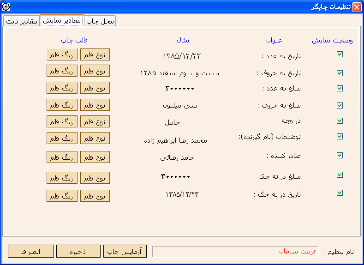Click the app icon in title bar

click(x=6, y=6)
